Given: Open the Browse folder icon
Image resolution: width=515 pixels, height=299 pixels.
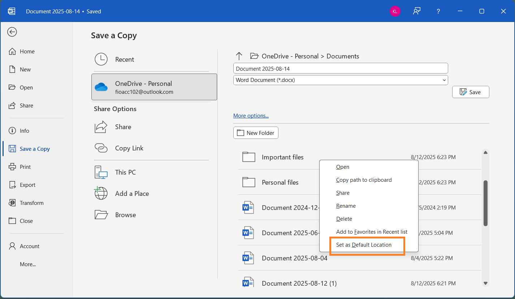Looking at the screenshot, I should [x=100, y=215].
